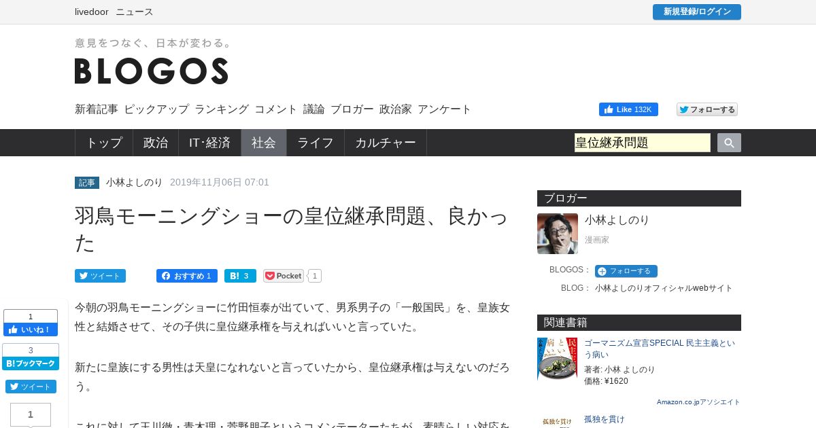Click the 記事 label tag
Image resolution: width=816 pixels, height=428 pixels.
(x=87, y=183)
